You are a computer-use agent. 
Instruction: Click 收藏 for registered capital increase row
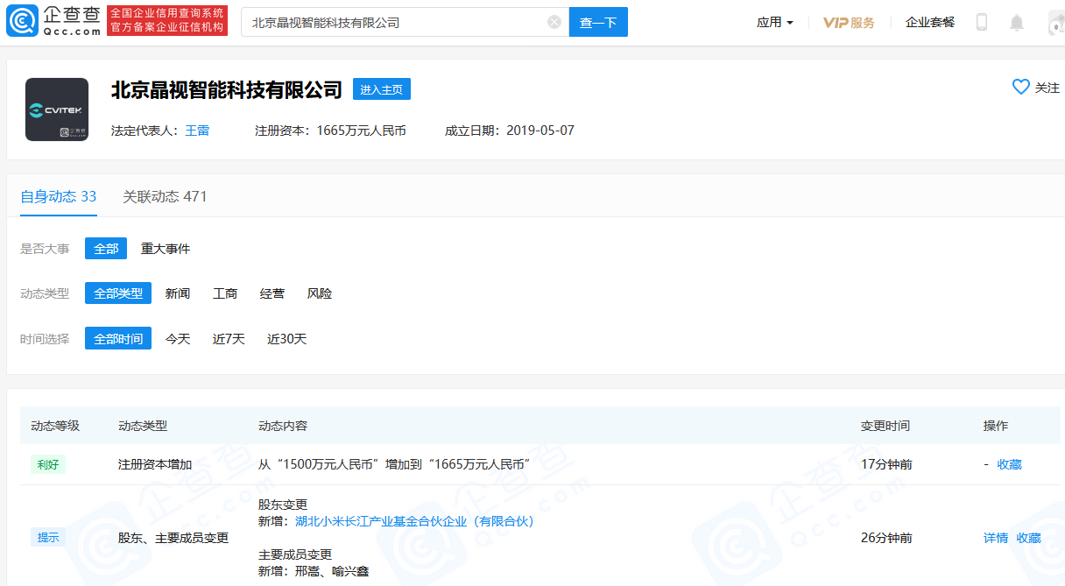pyautogui.click(x=1010, y=464)
